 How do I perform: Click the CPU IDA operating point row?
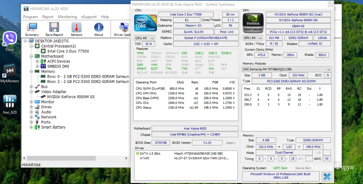(x=185, y=103)
